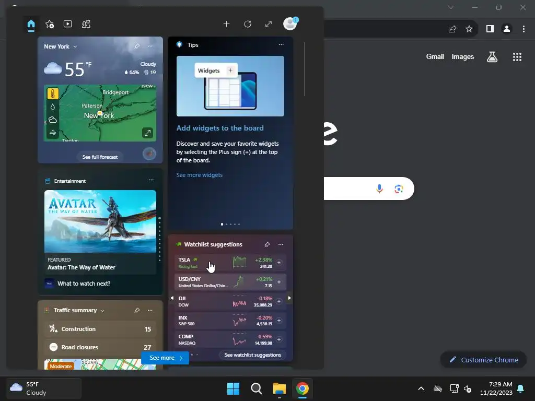Expand widgets board to full view
Viewport: 535px width, 401px height.
(269, 24)
